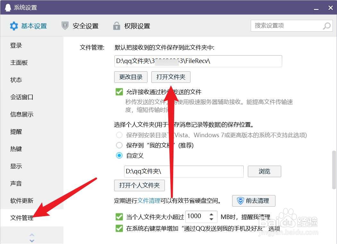
Task: Close the 系统设置 window
Action: pos(331,8)
